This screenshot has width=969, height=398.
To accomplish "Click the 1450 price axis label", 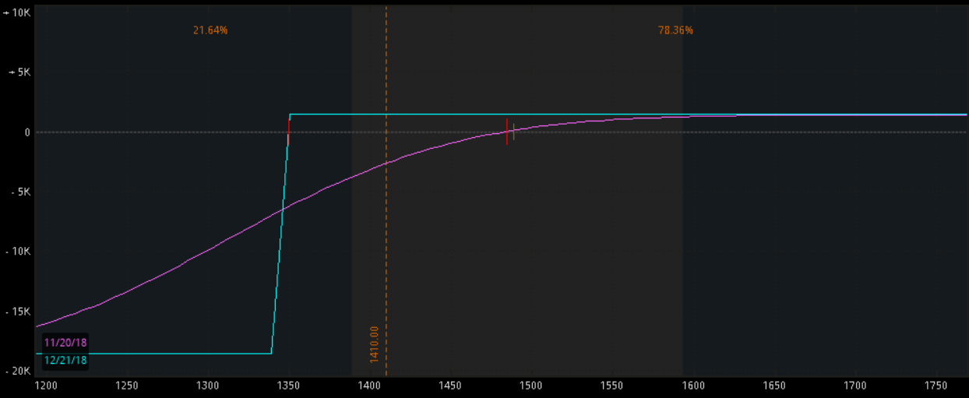I will coord(450,386).
